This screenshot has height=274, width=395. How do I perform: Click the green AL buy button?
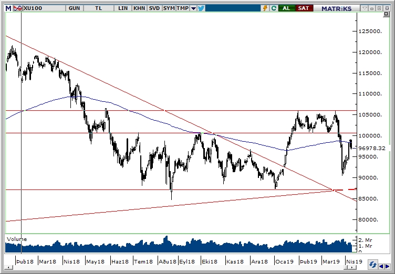coord(286,8)
